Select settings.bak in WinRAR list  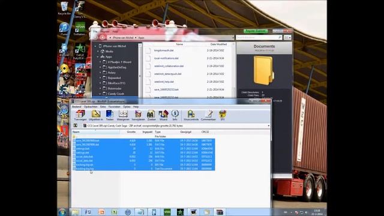coord(83,149)
